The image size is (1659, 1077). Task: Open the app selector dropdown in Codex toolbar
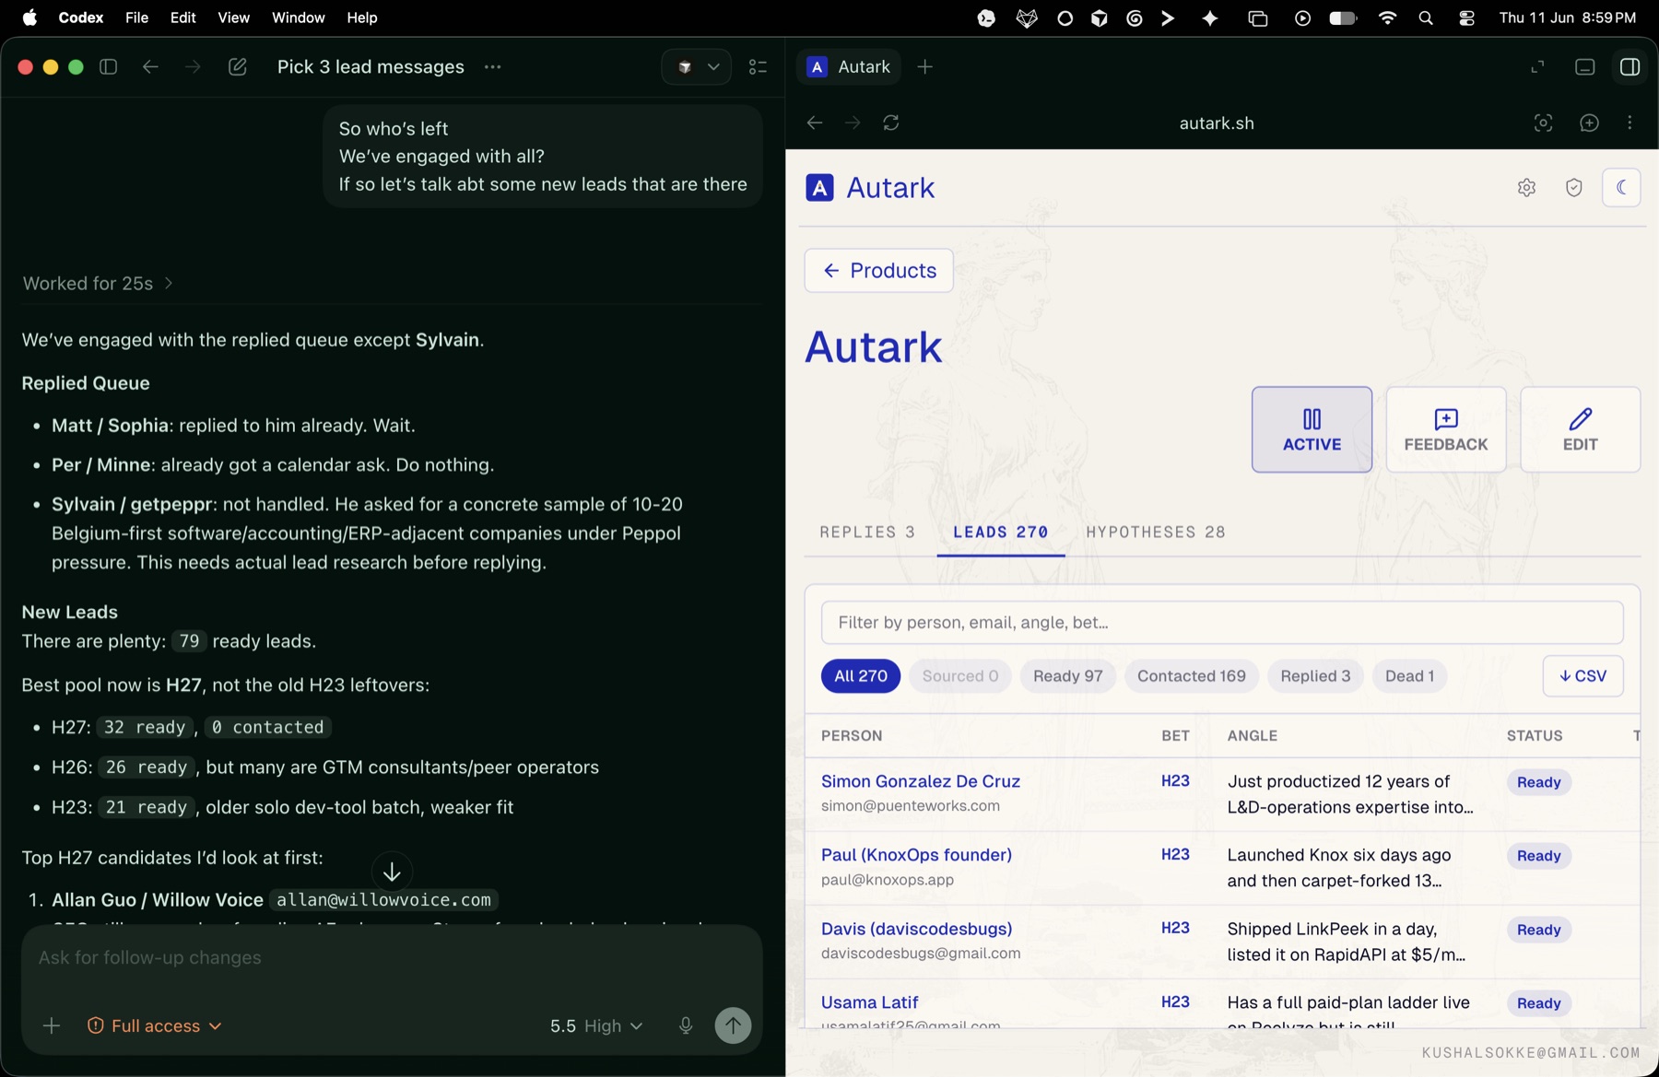(697, 67)
